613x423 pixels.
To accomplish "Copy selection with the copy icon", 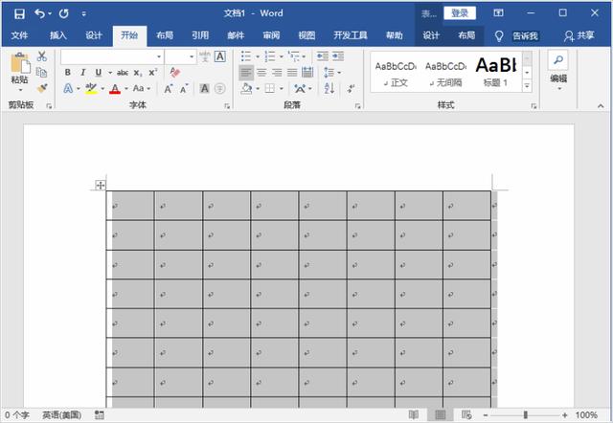I will [x=42, y=73].
